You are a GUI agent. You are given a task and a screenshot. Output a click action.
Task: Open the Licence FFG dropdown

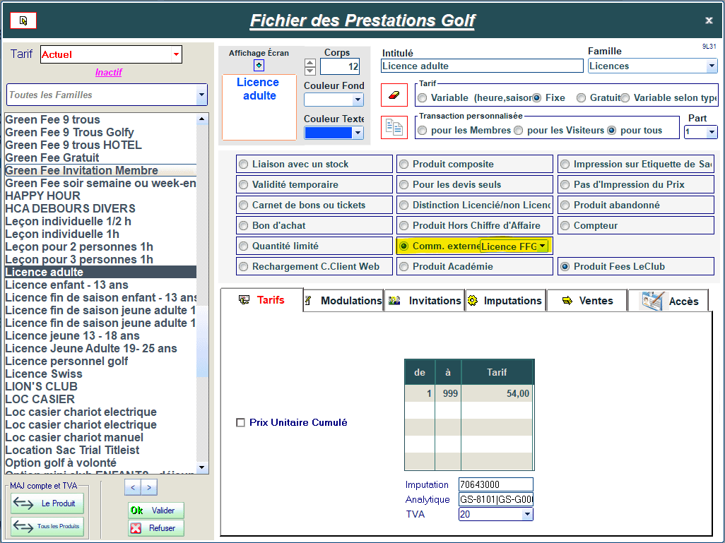543,246
